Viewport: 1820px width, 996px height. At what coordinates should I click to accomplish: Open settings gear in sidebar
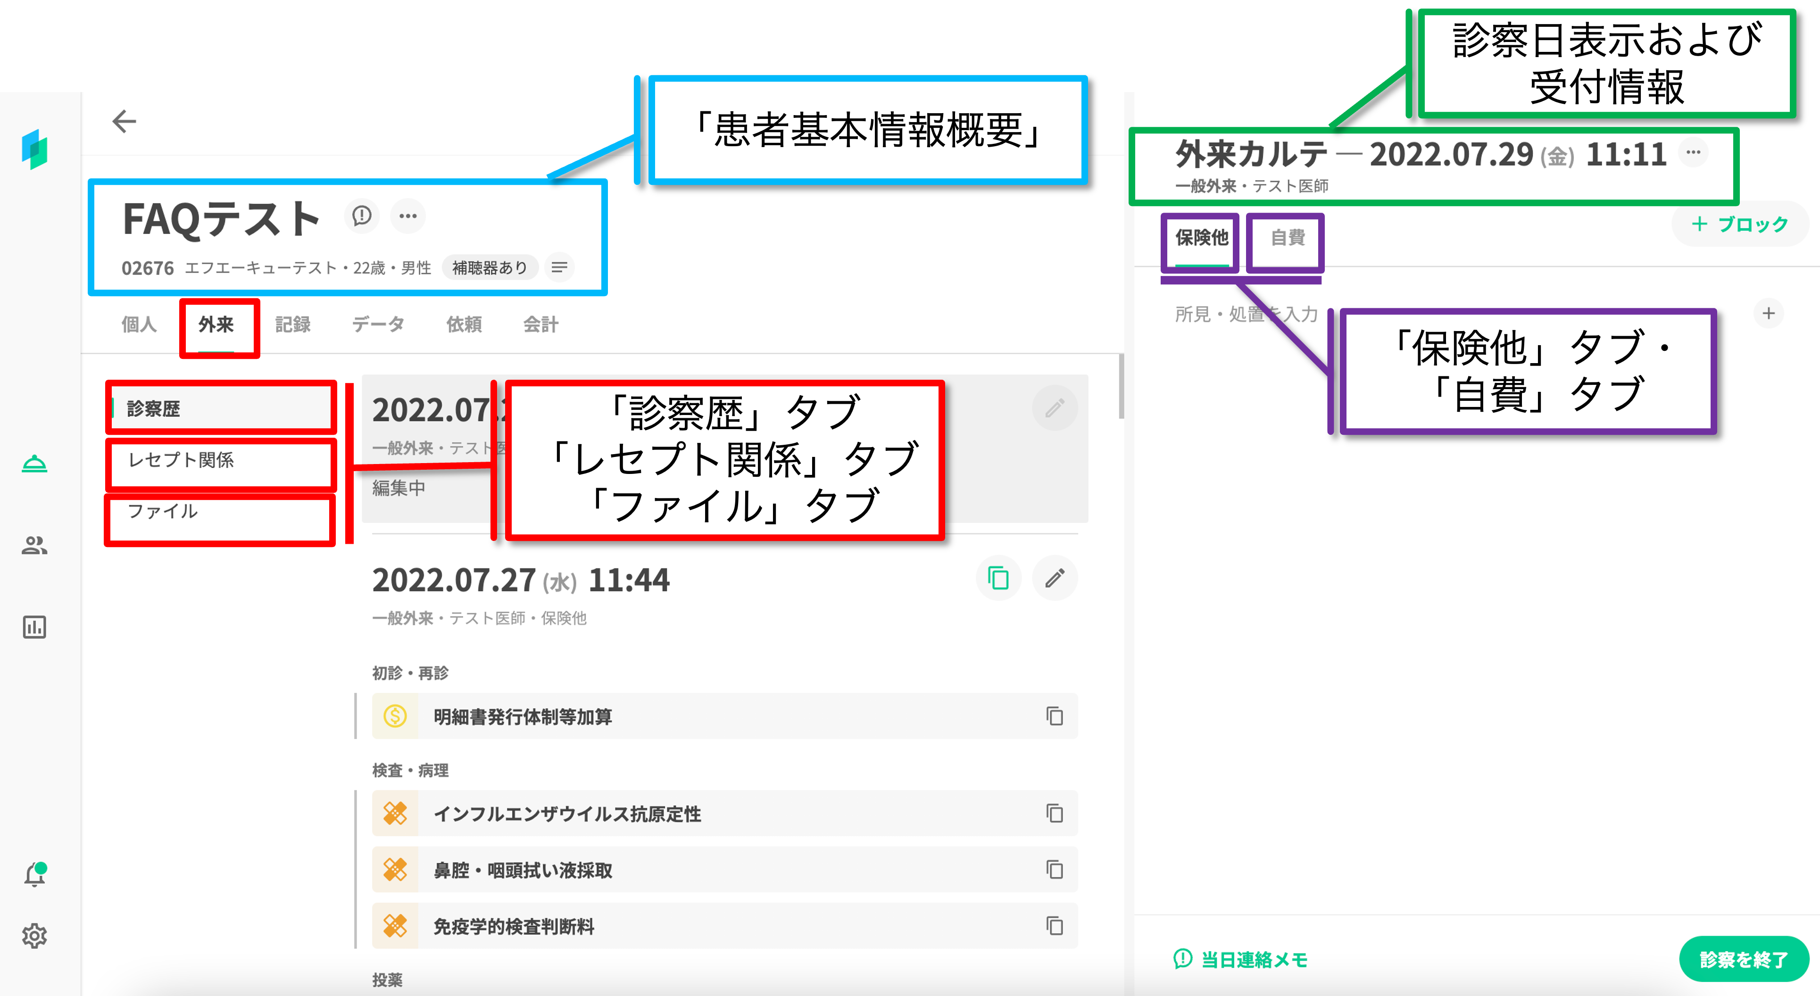(34, 936)
